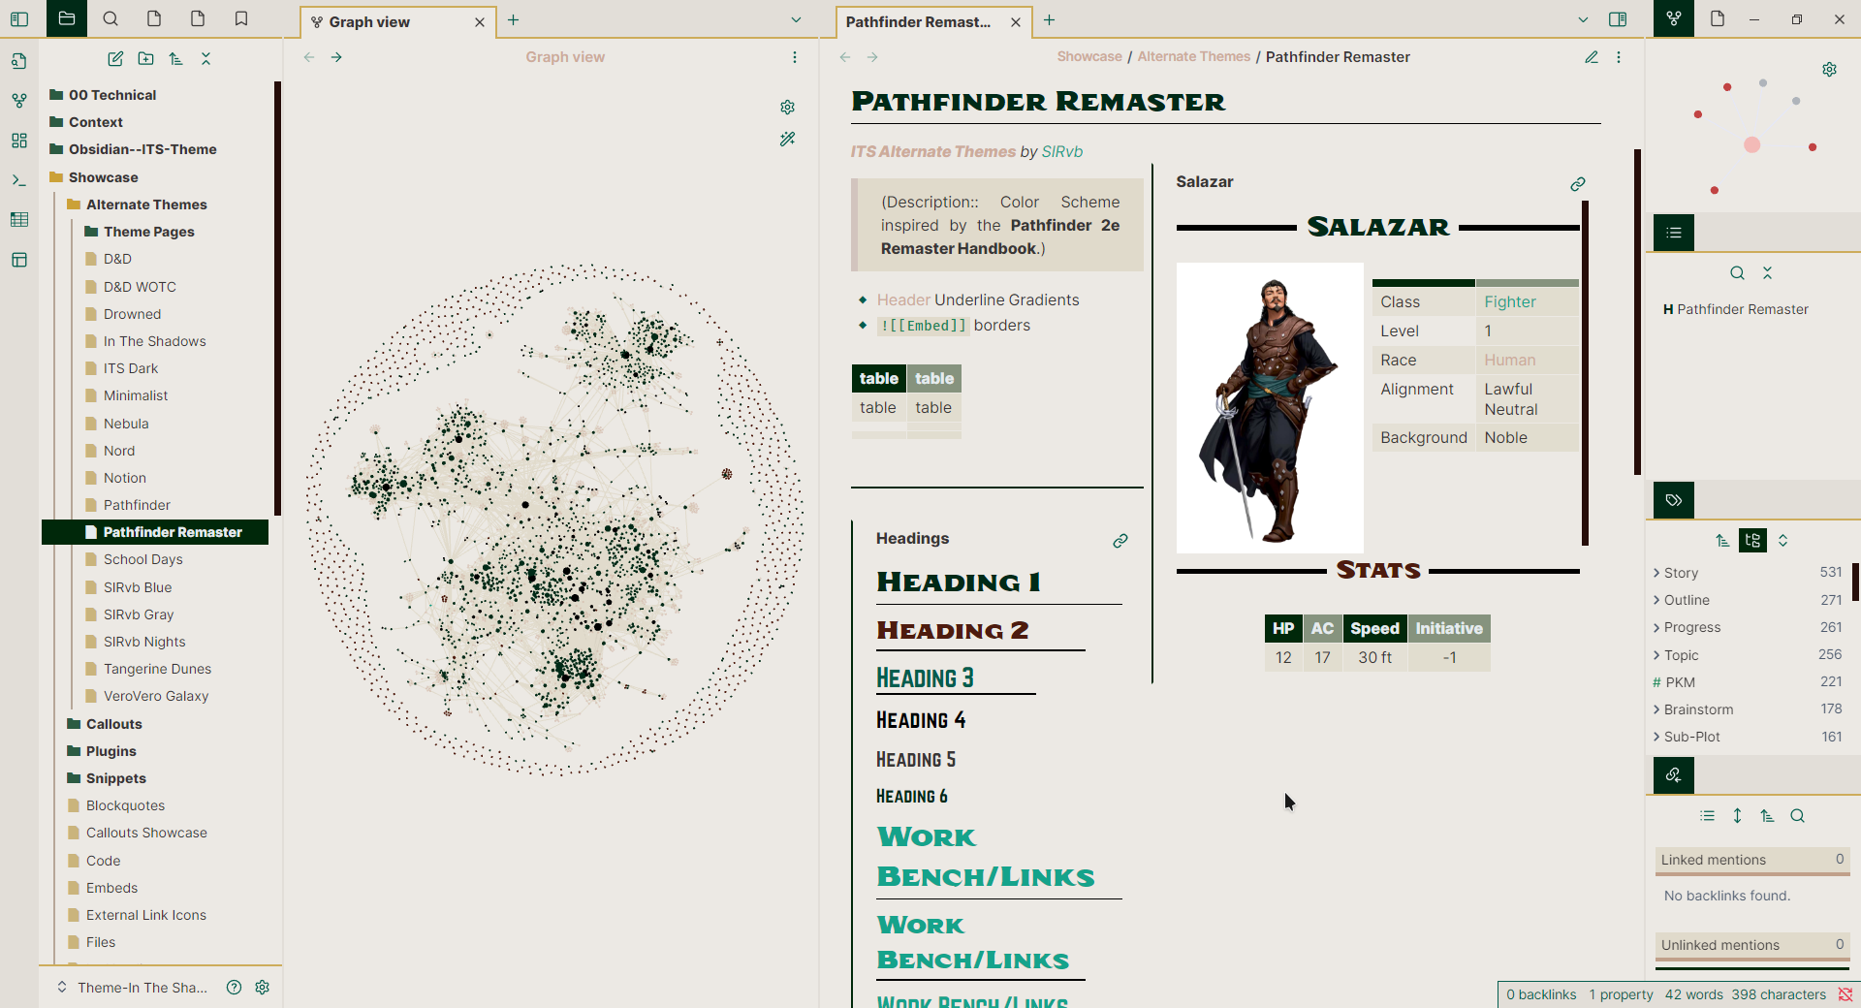This screenshot has height=1008, width=1861.
Task: Open the outline panel icon
Action: click(x=1674, y=233)
